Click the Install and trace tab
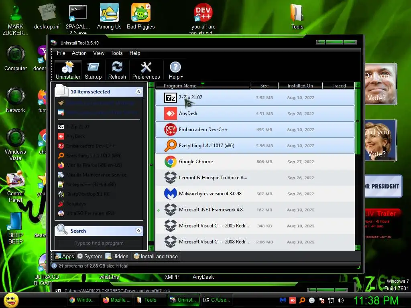Screen dimensions: 411x308 coord(156,256)
